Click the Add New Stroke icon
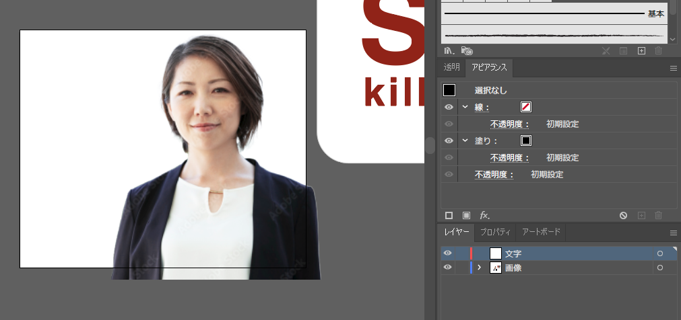The width and height of the screenshot is (681, 320). [x=449, y=216]
